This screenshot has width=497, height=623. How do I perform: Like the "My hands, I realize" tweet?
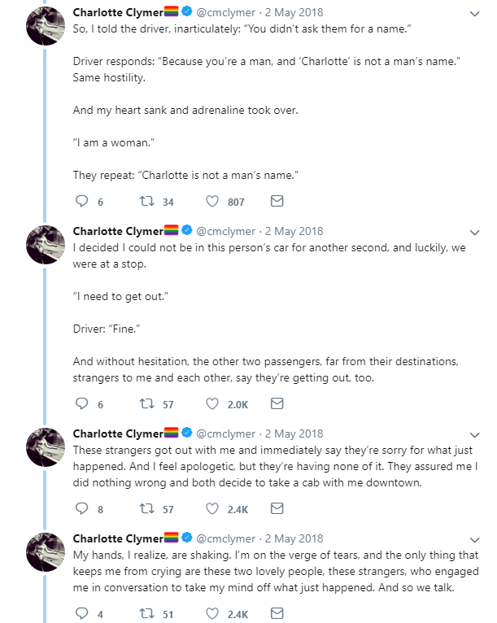point(213,614)
